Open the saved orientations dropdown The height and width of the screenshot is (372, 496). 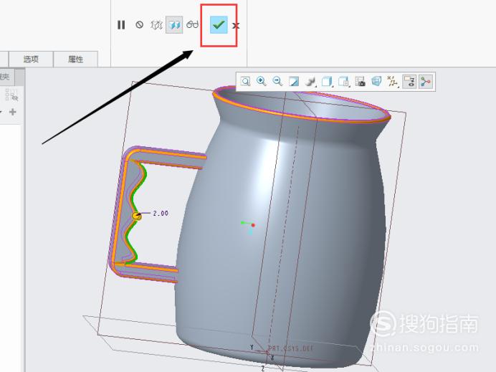pos(344,82)
